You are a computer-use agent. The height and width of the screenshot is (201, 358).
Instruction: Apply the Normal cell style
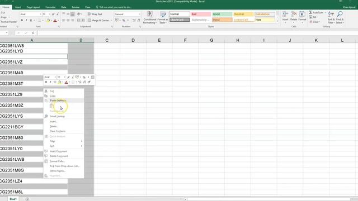click(180, 14)
